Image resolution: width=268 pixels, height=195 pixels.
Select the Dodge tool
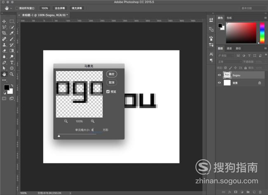(x=12, y=57)
